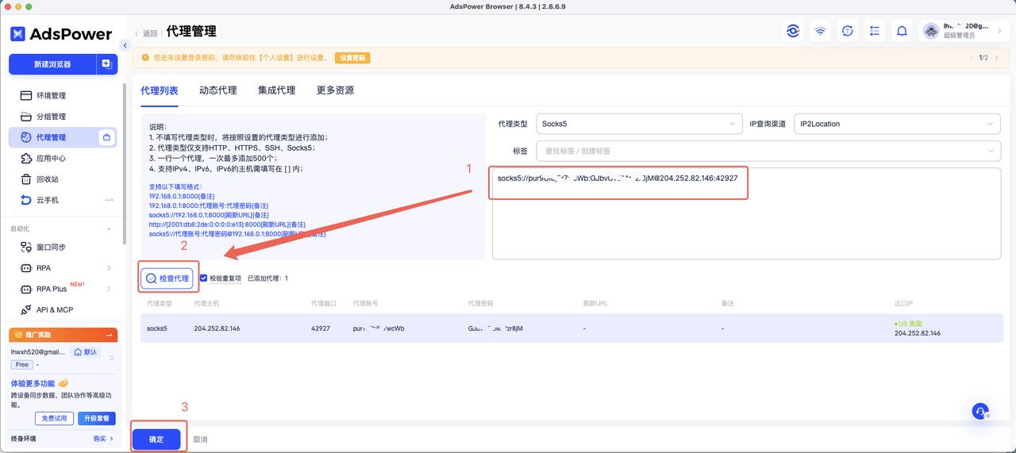This screenshot has height=453, width=1016.
Task: Expand the RPA submenu
Action: [109, 268]
